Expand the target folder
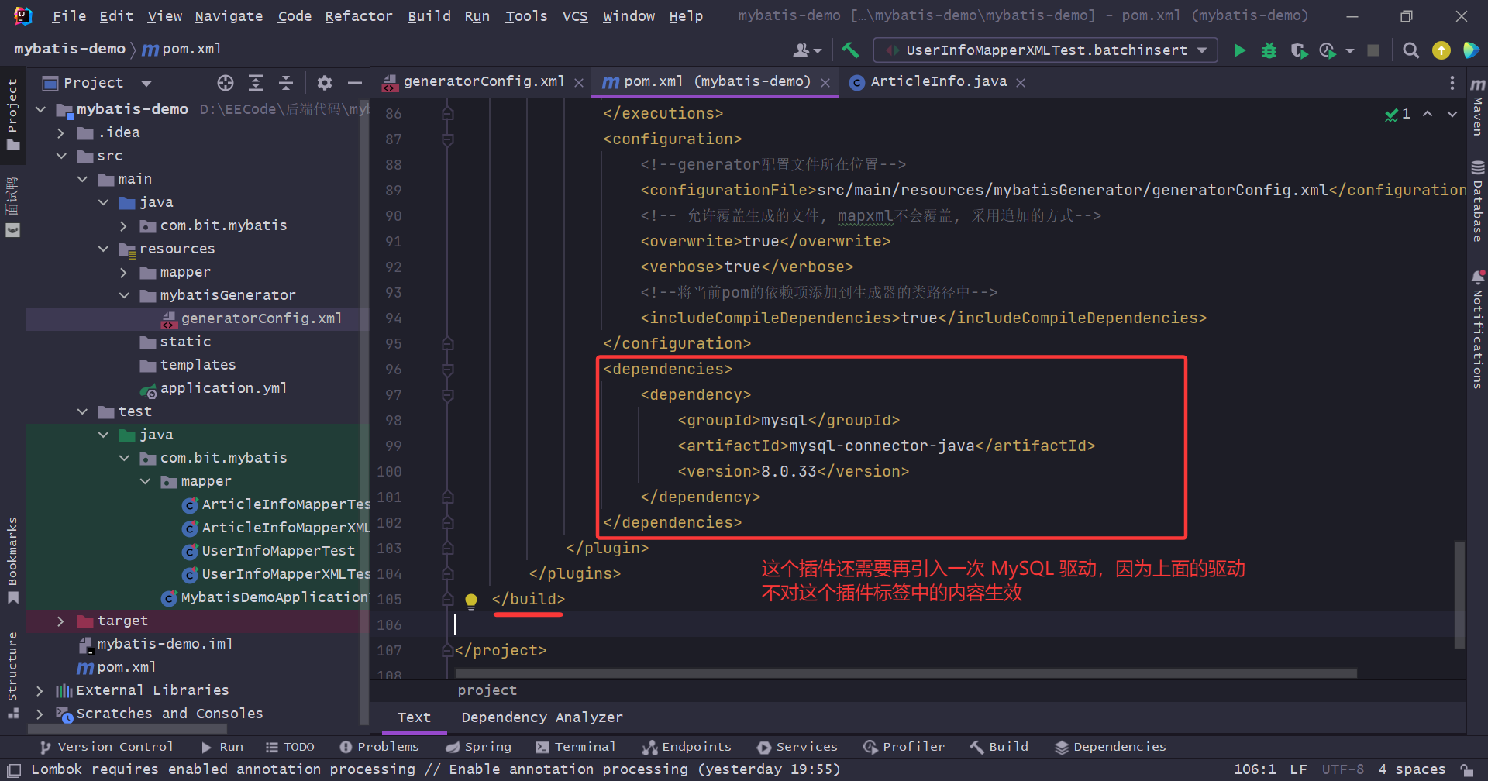 (x=60, y=621)
